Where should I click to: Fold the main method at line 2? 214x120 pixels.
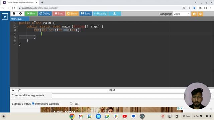coord(17,27)
